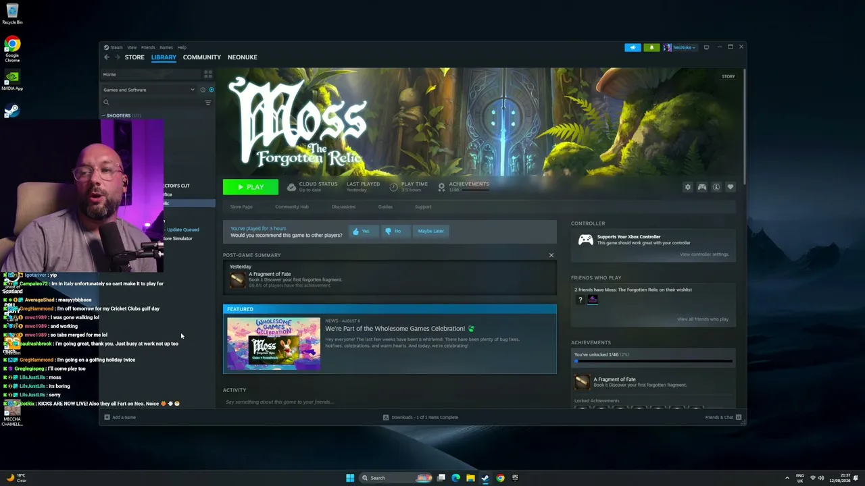Open the Friends menu
Screen dimensions: 865x486
148,47
